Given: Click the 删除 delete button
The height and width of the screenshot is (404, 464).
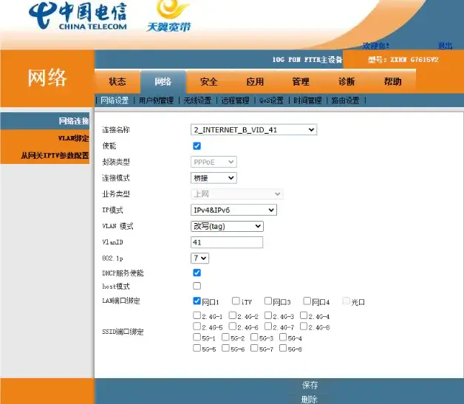Looking at the screenshot, I should pyautogui.click(x=310, y=400).
